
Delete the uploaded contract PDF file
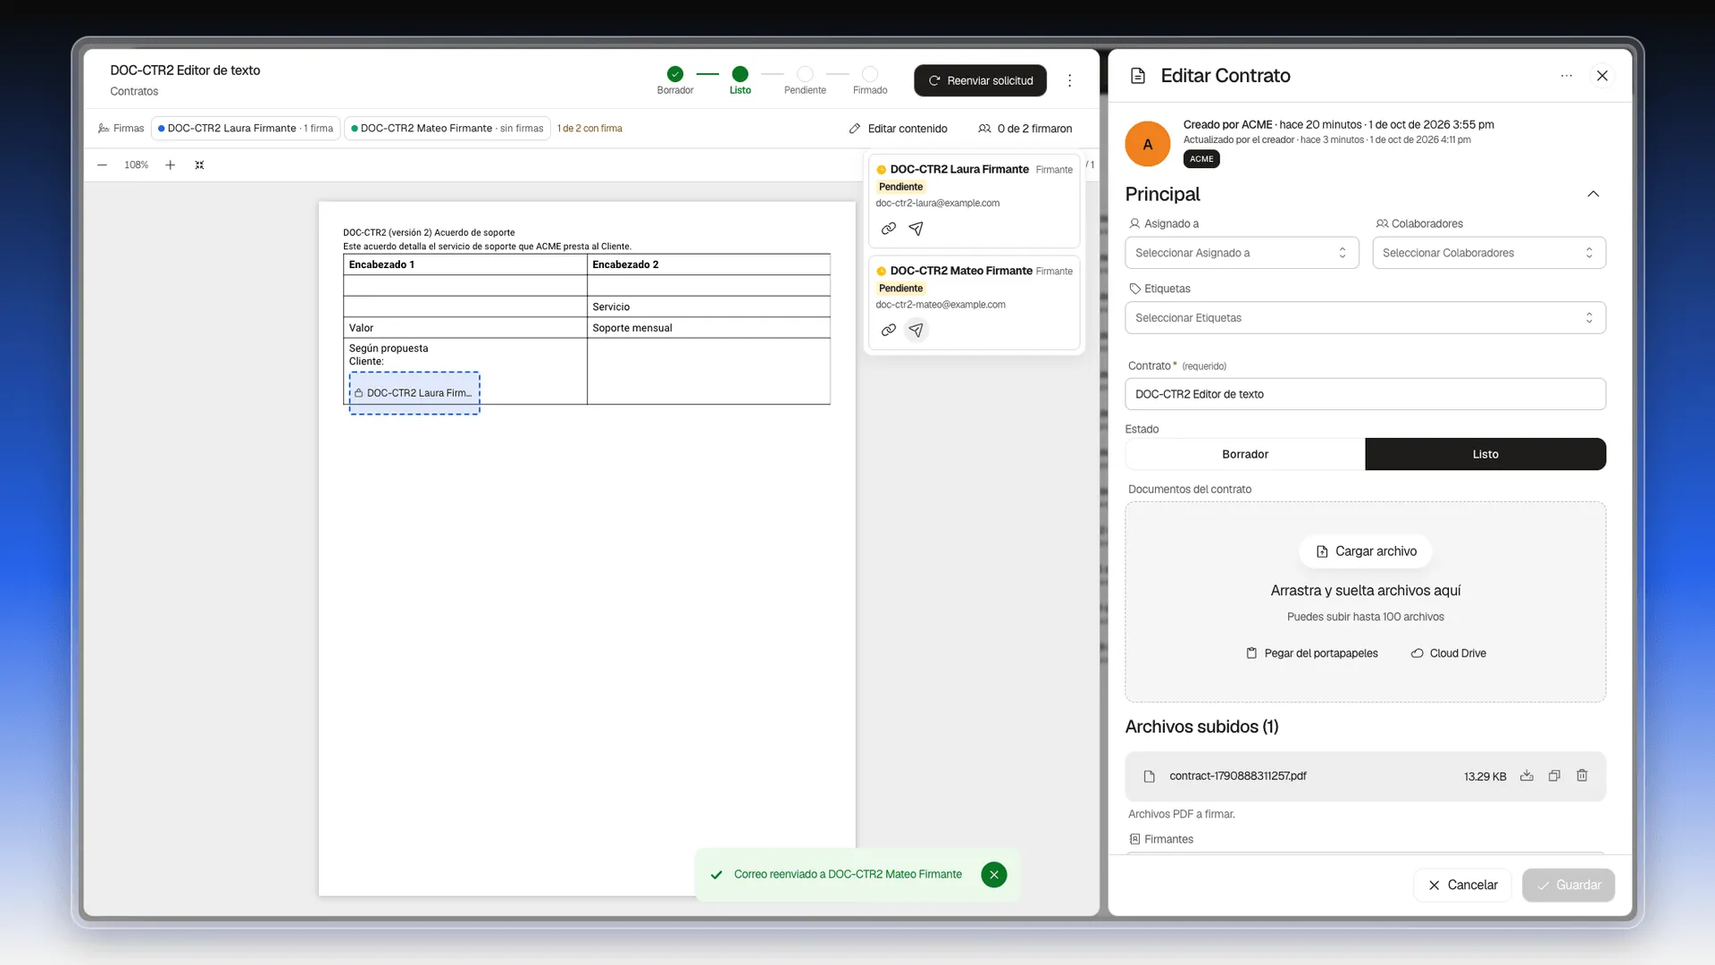(x=1582, y=776)
